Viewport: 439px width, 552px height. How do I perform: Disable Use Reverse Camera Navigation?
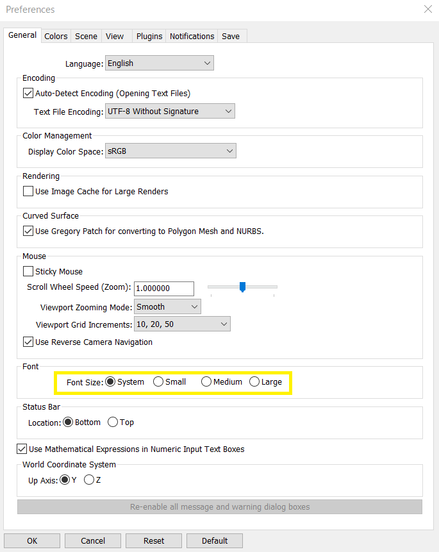coord(28,342)
